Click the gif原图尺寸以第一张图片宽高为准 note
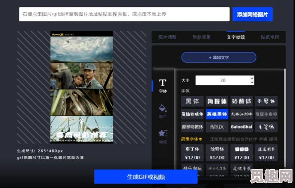Screen dimensions: 295x188 (50, 157)
